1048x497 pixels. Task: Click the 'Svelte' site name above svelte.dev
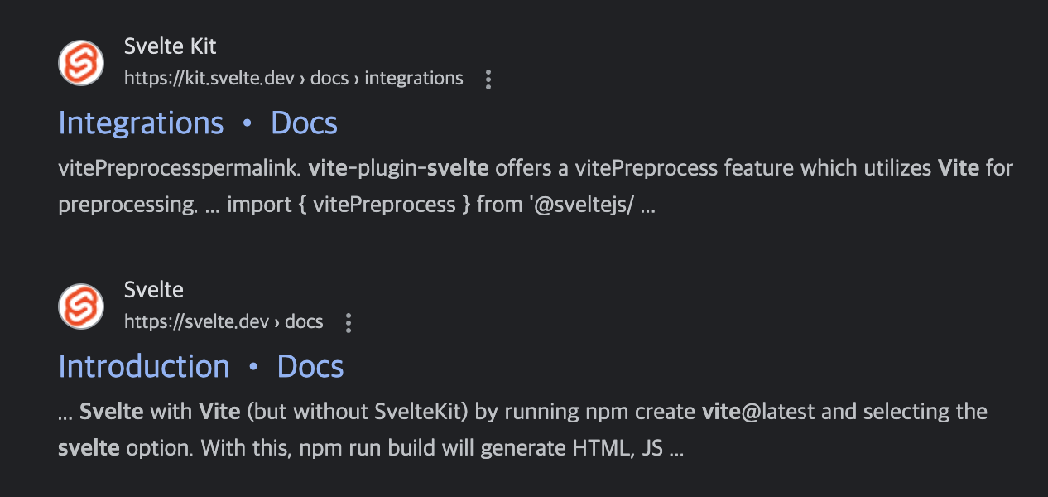pyautogui.click(x=154, y=290)
